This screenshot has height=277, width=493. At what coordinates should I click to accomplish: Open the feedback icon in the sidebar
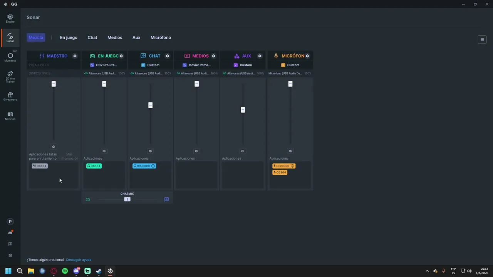pos(10,244)
